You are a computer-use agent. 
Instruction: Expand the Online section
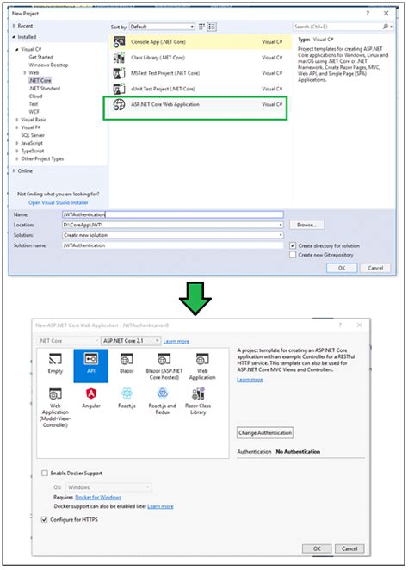[x=14, y=170]
